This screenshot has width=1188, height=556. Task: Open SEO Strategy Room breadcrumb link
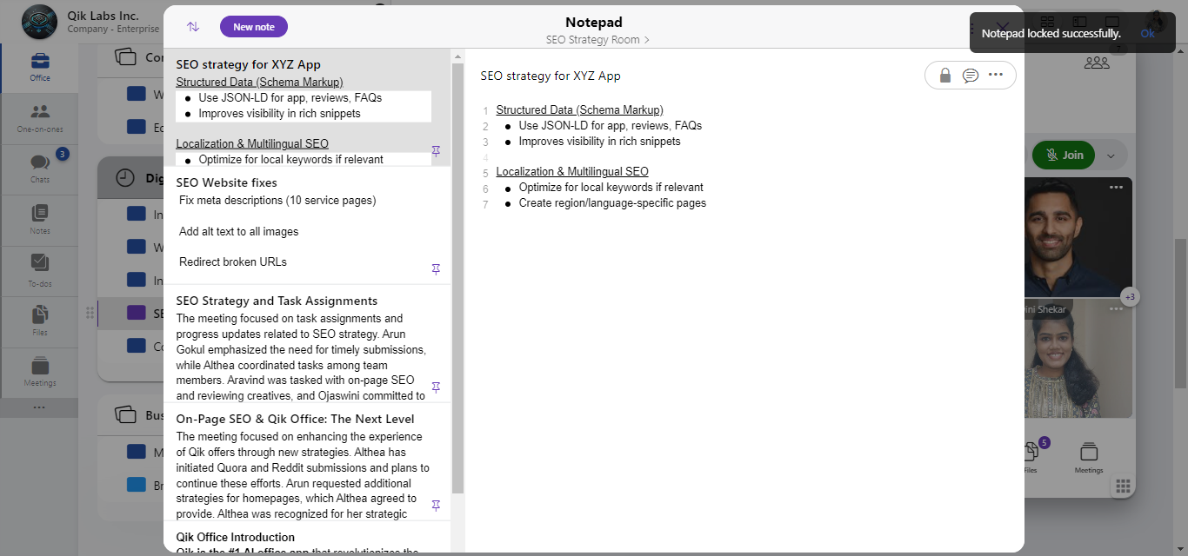[597, 40]
